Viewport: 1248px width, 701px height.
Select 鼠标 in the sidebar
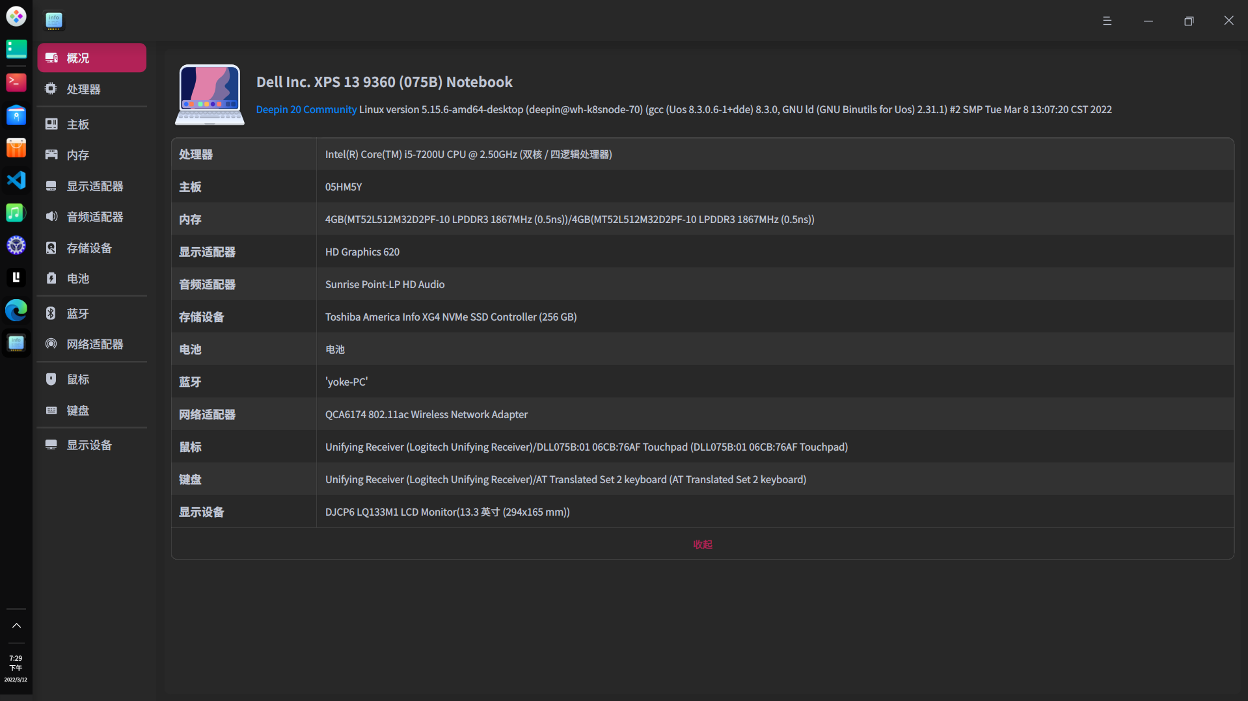pyautogui.click(x=92, y=379)
